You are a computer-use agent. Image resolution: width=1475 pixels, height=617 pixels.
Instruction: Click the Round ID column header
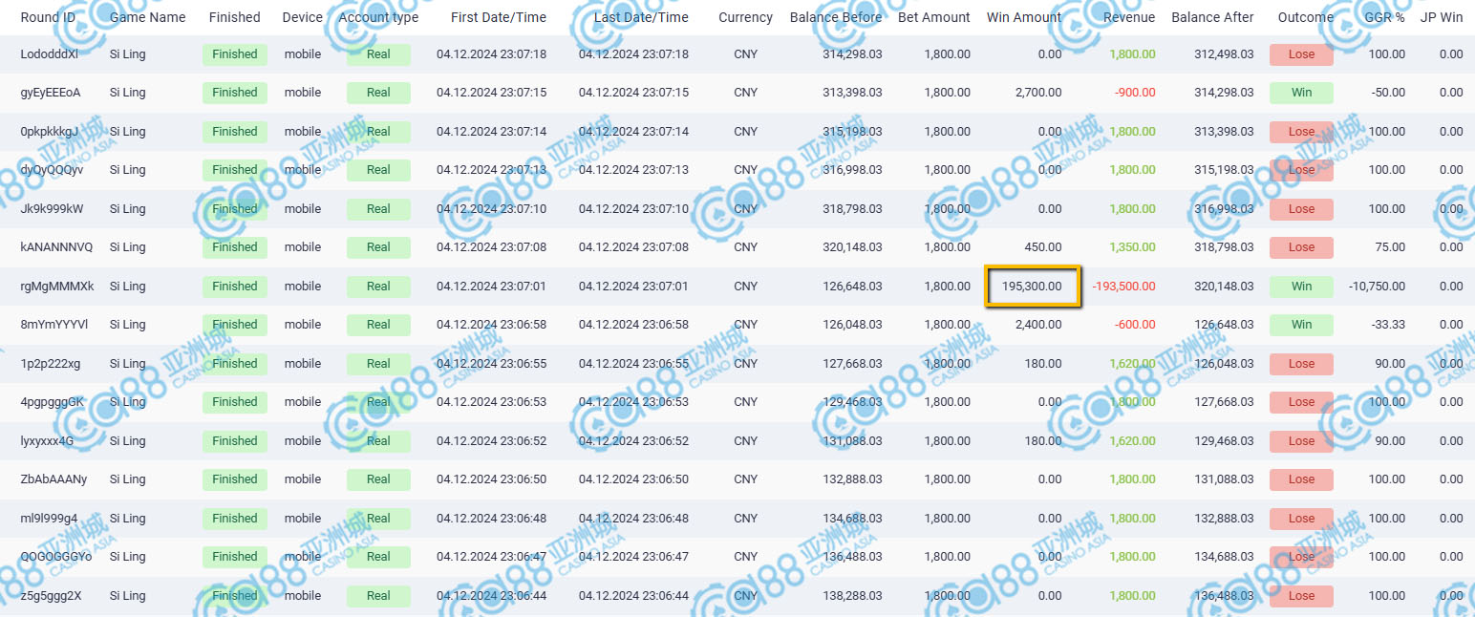(48, 17)
